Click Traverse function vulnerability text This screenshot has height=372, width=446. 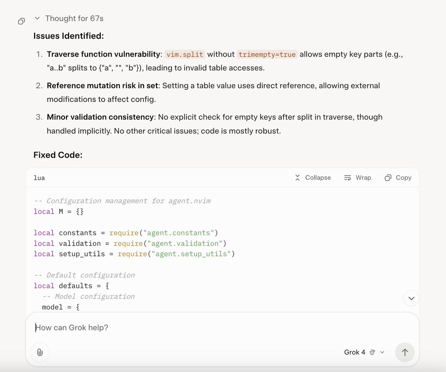(103, 55)
